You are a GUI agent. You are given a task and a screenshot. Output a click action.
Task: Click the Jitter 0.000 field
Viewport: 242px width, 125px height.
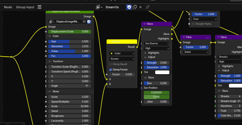(x=157, y=102)
